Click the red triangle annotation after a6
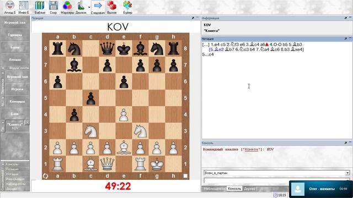Screen dimensions: 353x198 click(x=267, y=45)
